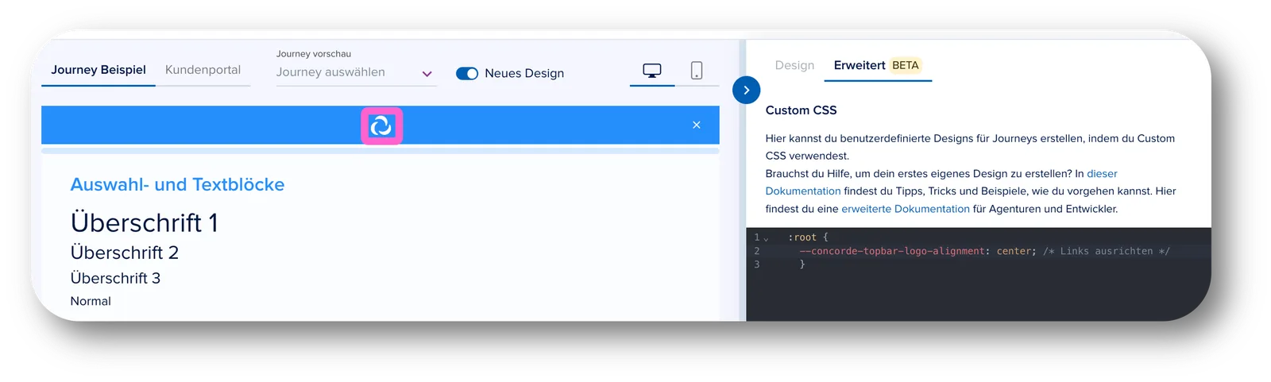Close the blue journey topbar
The height and width of the screenshot is (382, 1271).
tap(697, 125)
